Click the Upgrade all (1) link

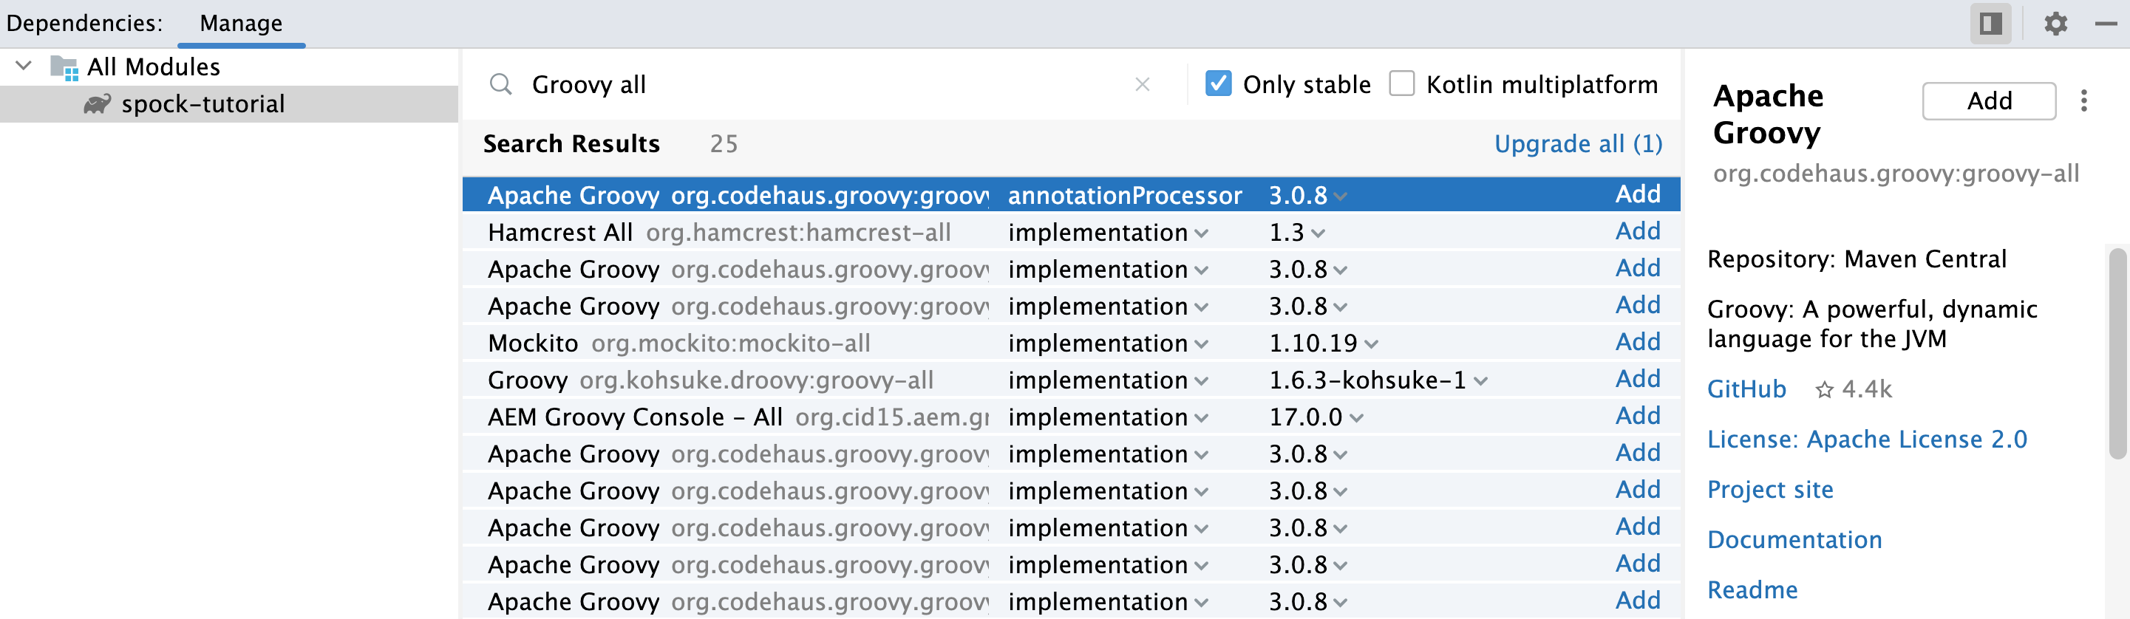pyautogui.click(x=1578, y=144)
